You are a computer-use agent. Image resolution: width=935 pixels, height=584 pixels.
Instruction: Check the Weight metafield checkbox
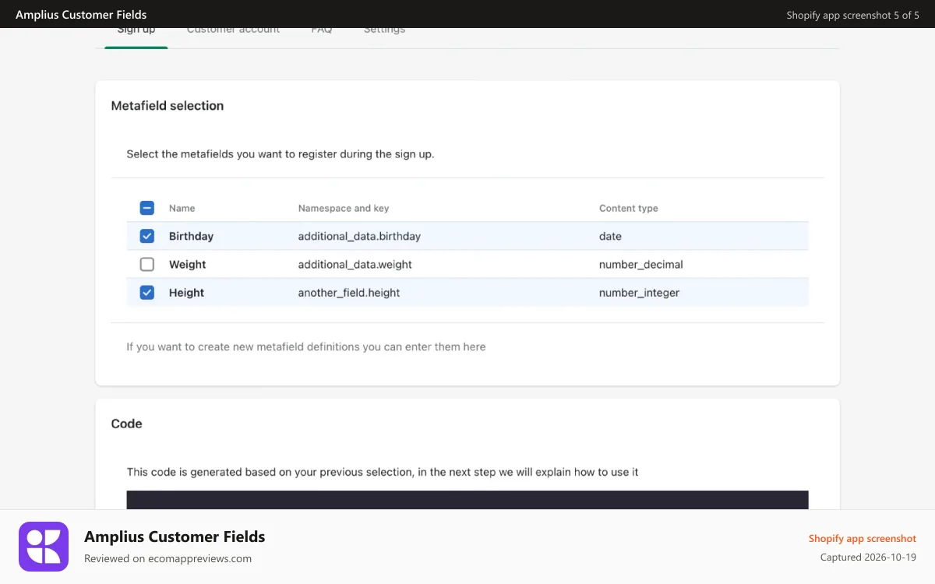pyautogui.click(x=146, y=264)
